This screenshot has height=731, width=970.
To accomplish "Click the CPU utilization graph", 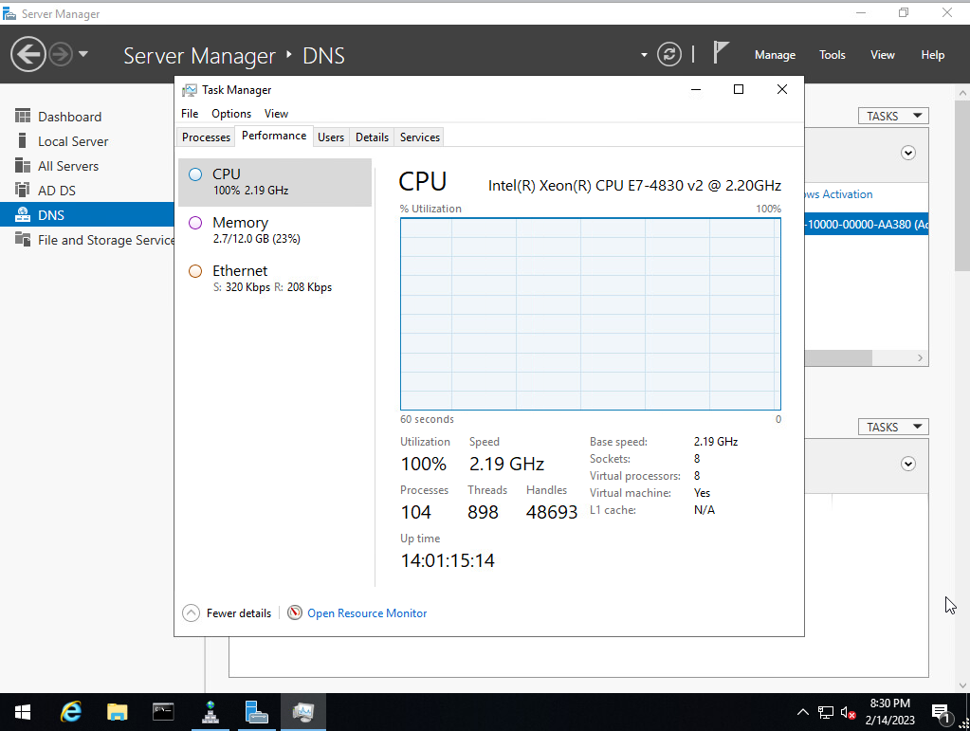I will [x=590, y=314].
